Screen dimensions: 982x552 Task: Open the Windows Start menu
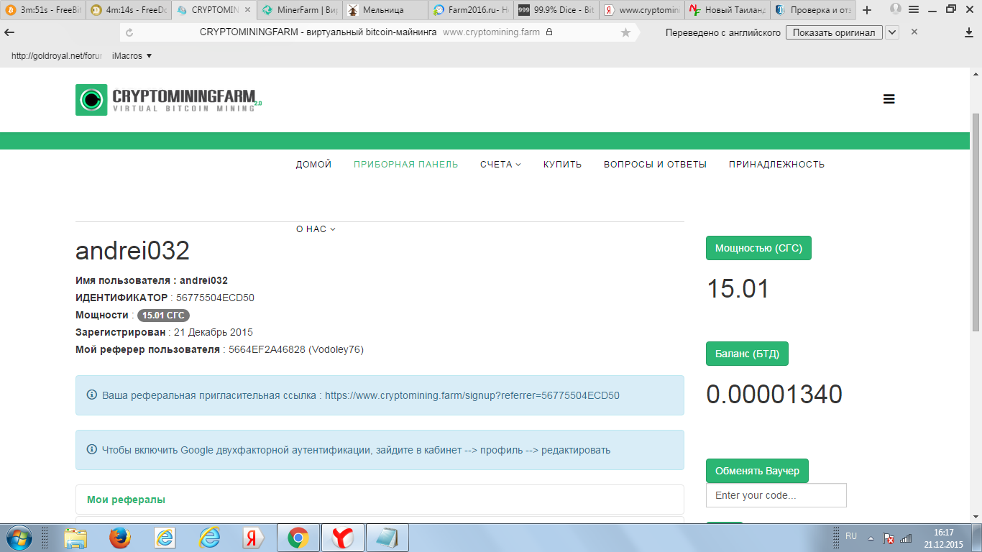click(19, 538)
